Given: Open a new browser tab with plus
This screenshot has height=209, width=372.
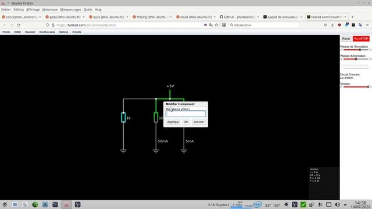Looking at the screenshot, I should tap(352, 17).
